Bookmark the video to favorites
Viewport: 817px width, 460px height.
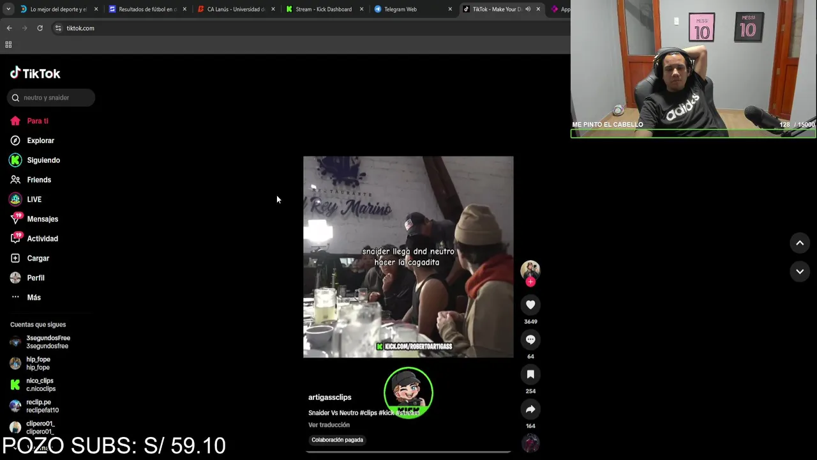pyautogui.click(x=530, y=374)
